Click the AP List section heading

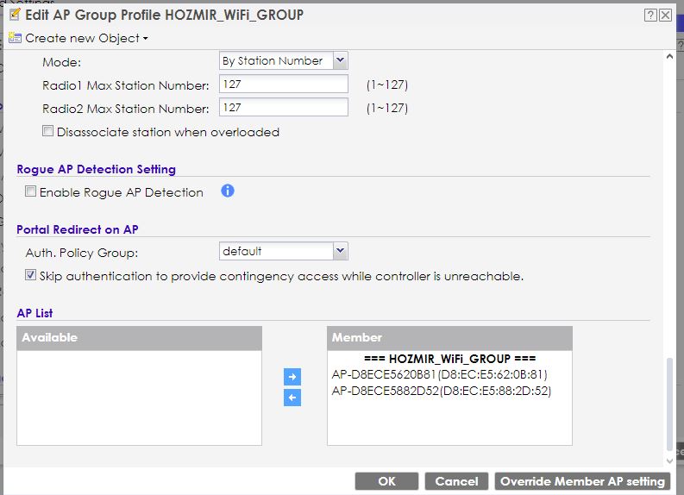(35, 313)
